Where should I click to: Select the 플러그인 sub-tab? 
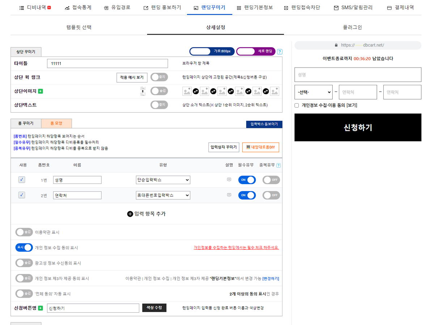[352, 27]
